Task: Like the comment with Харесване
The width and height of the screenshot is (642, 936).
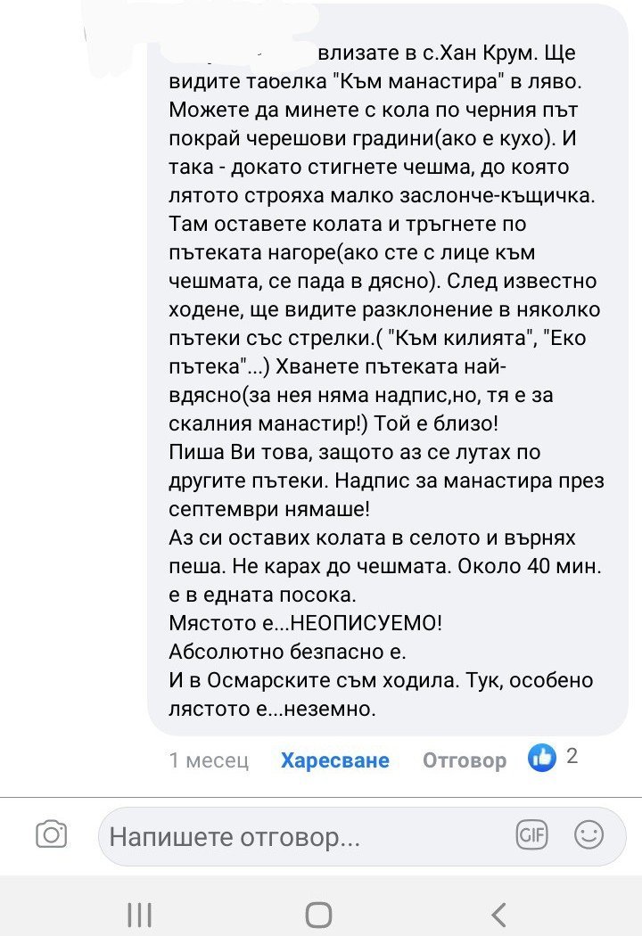Action: [334, 760]
